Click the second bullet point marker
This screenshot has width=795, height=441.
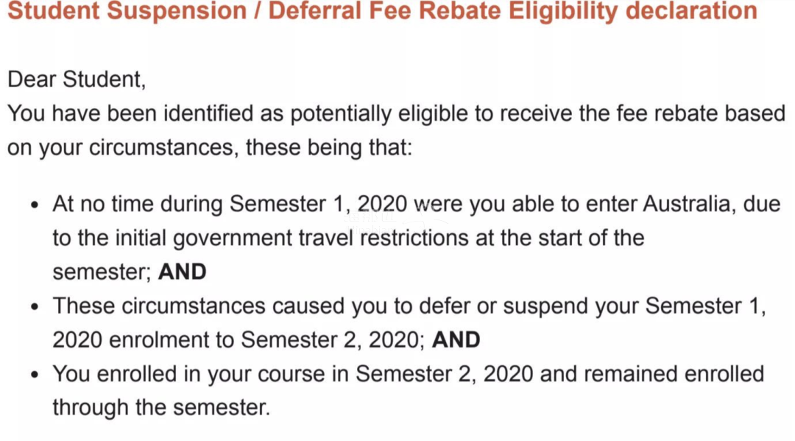tap(35, 306)
